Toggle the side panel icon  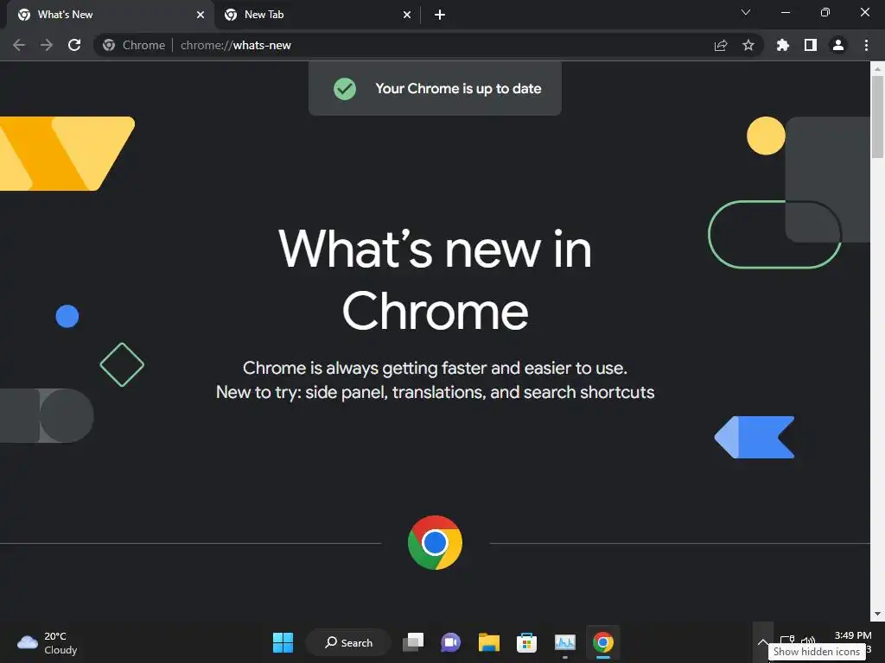(x=811, y=45)
